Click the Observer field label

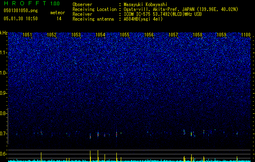tap(82, 4)
